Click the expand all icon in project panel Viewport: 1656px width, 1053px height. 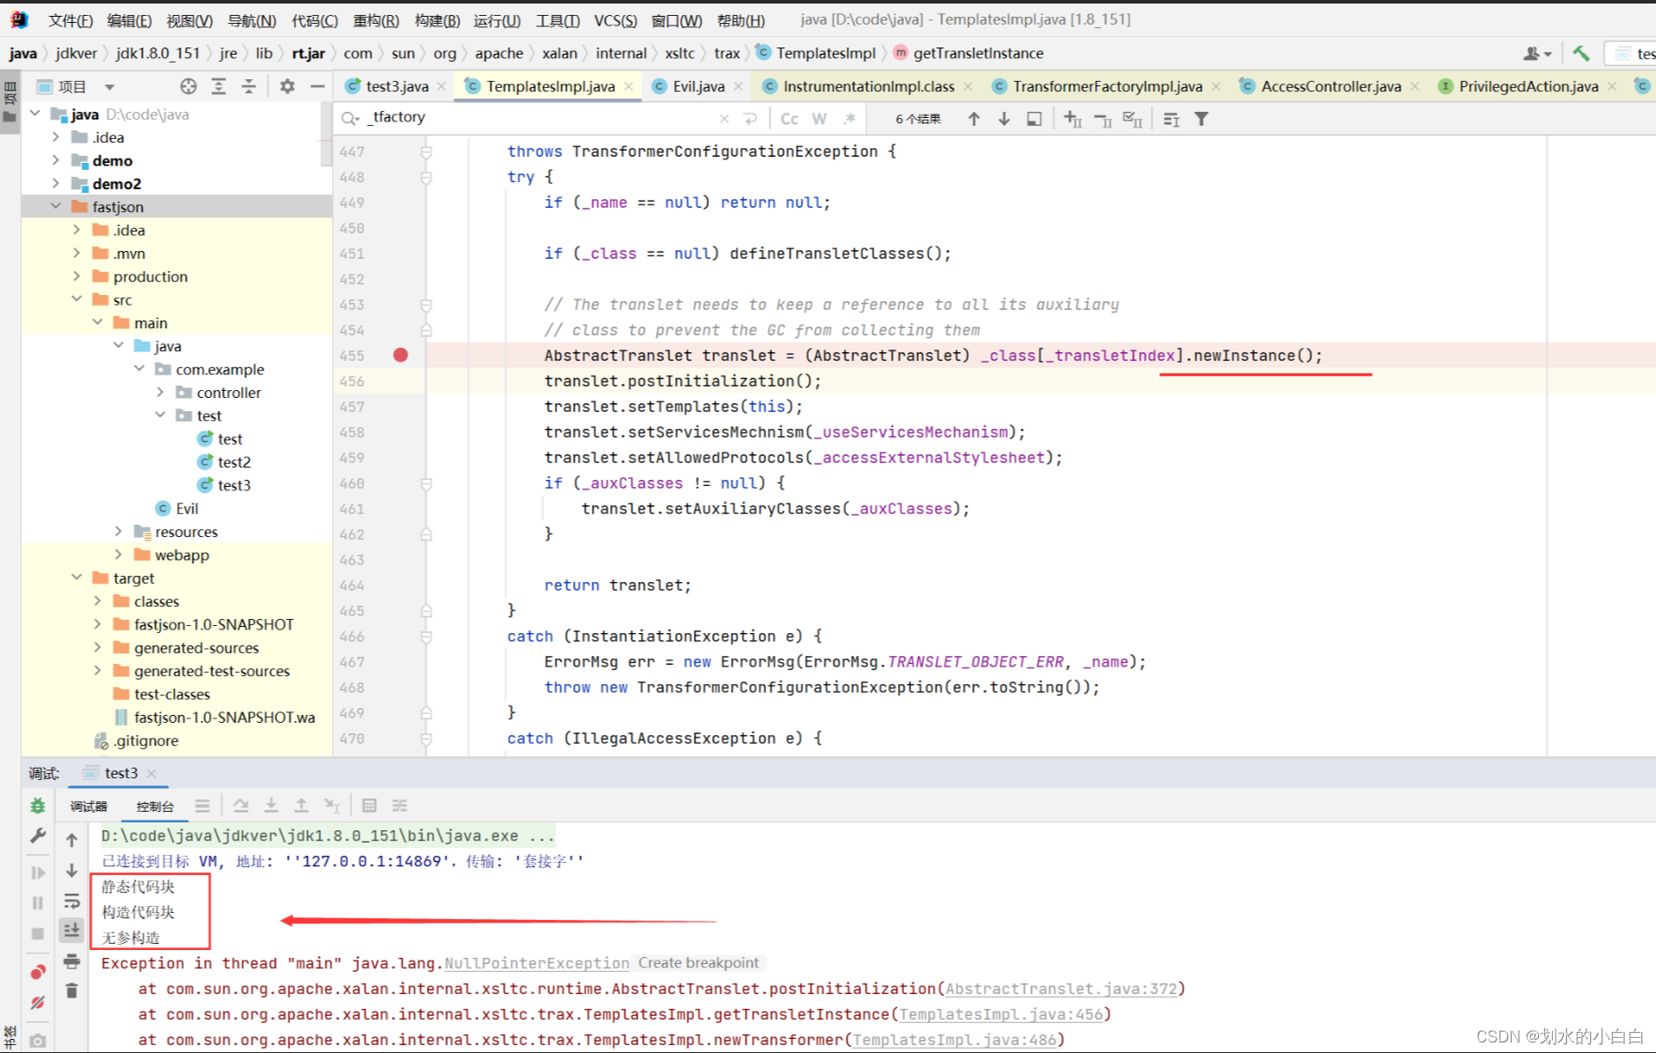[218, 86]
